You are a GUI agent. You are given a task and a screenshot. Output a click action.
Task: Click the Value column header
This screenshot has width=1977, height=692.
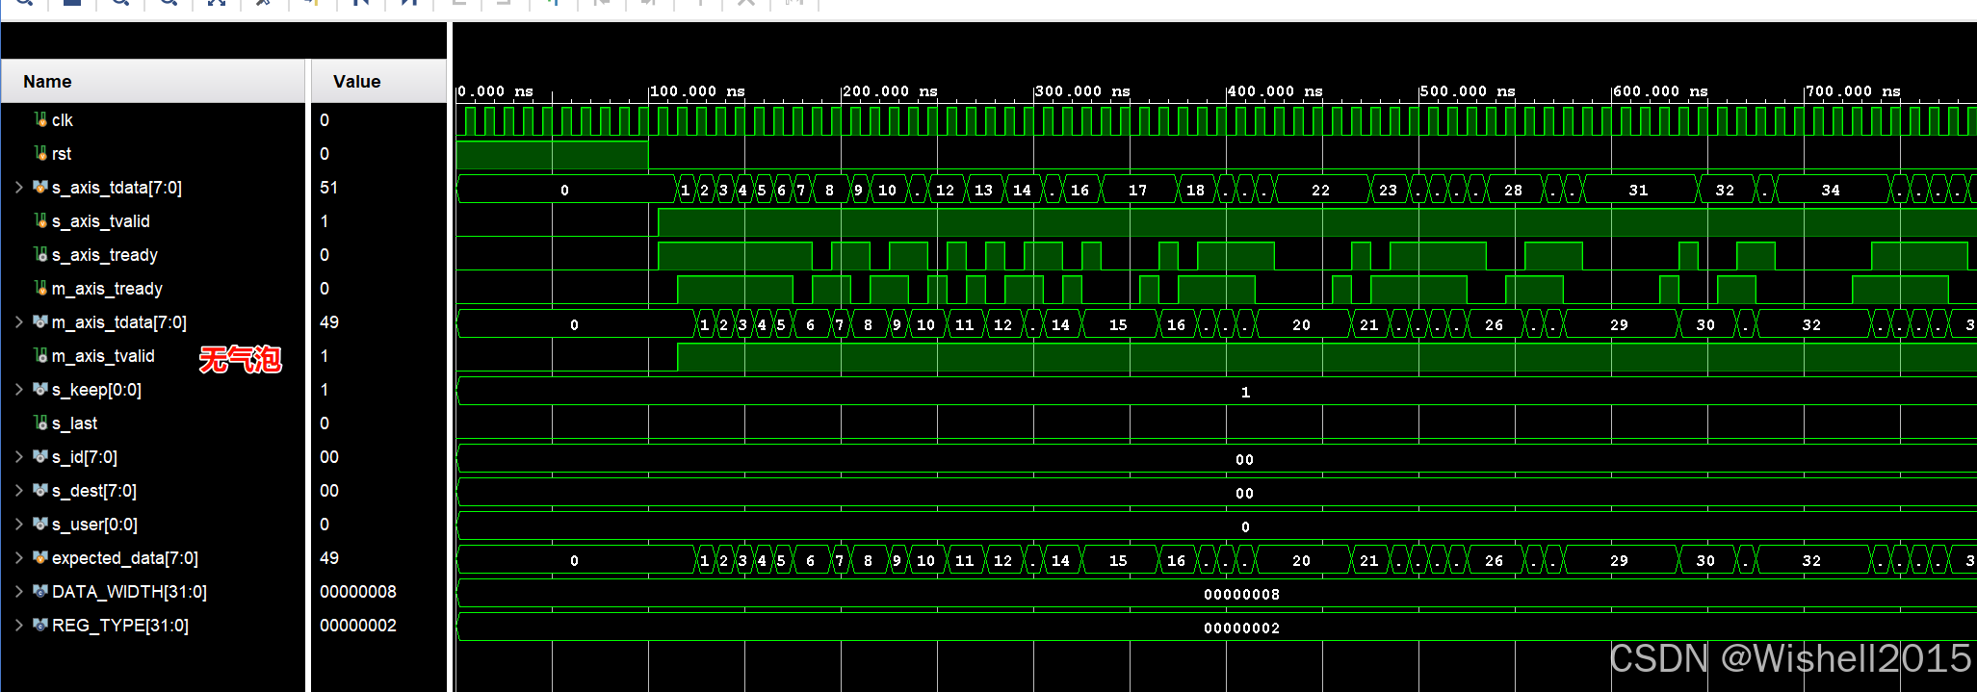378,82
